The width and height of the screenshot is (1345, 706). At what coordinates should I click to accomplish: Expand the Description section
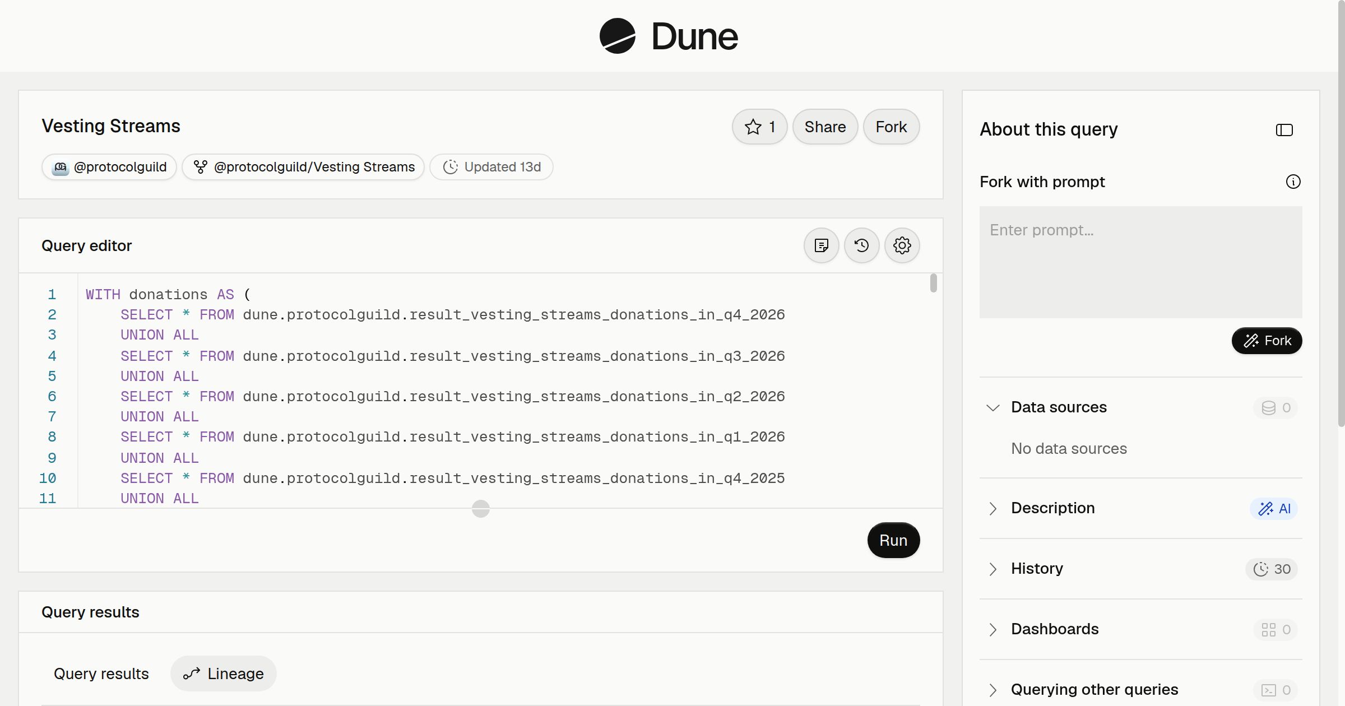992,508
